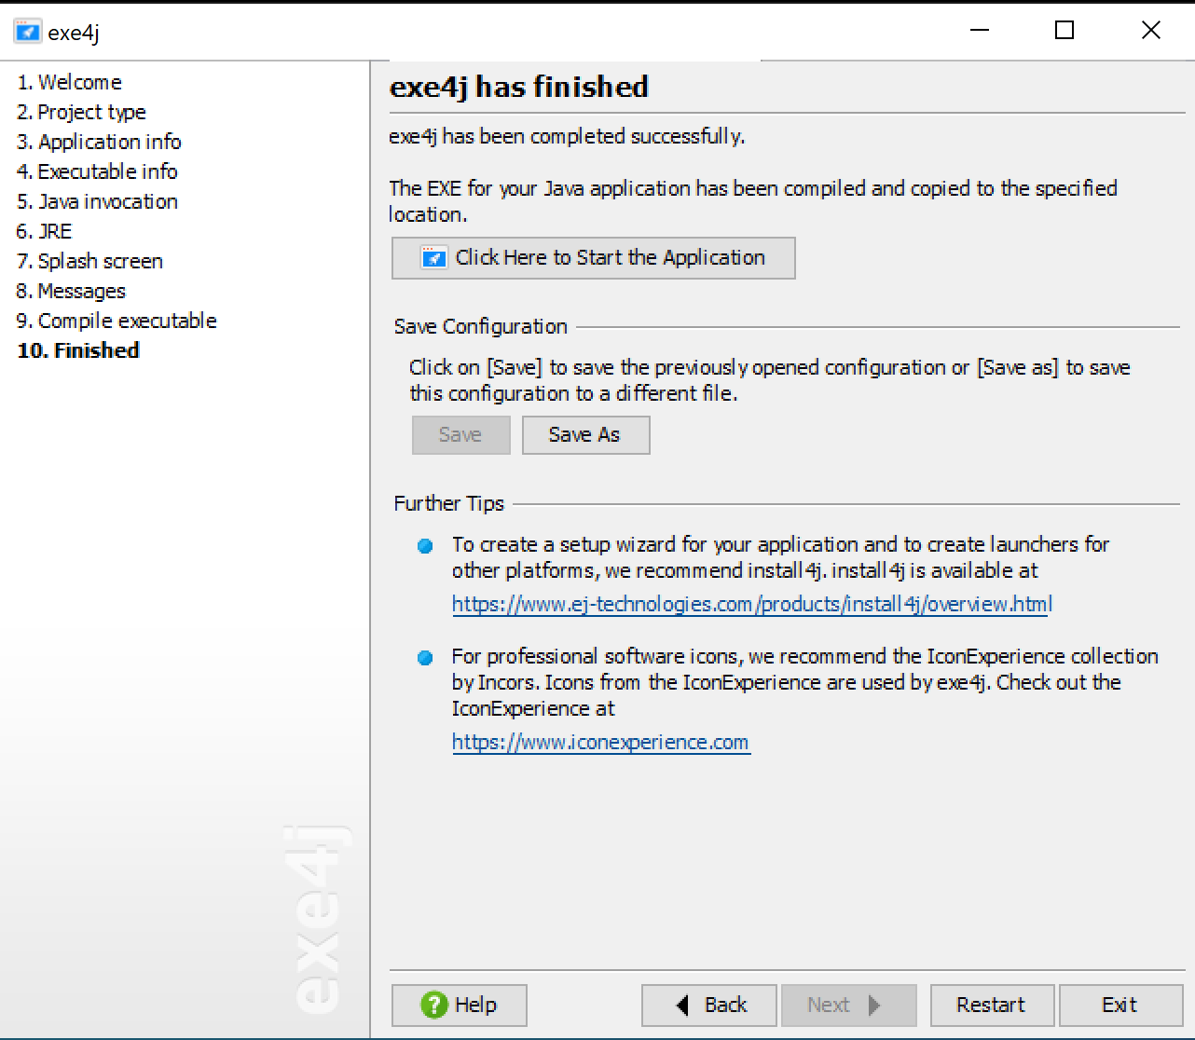
Task: Navigate to step 5 Java invocation
Action: coord(97,201)
